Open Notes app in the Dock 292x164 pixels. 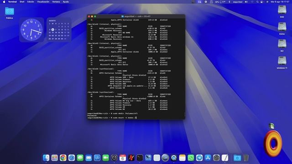pos(182,158)
